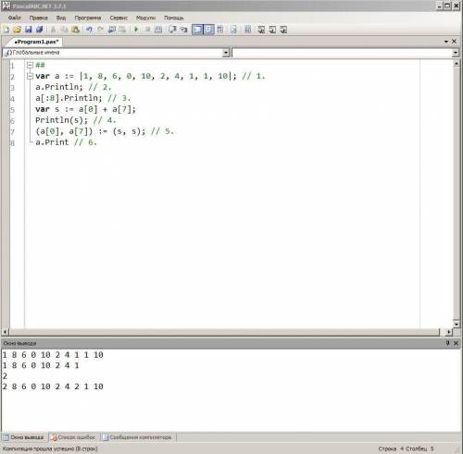Toggle the highlighted output window toolbar button
This screenshot has width=463, height=454.
tap(197, 30)
